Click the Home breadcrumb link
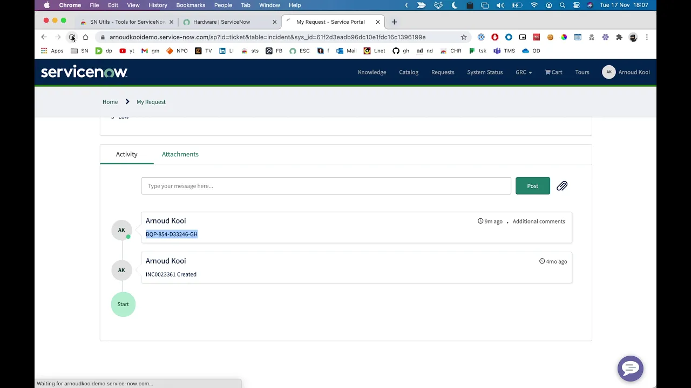The image size is (691, 388). coord(110,102)
